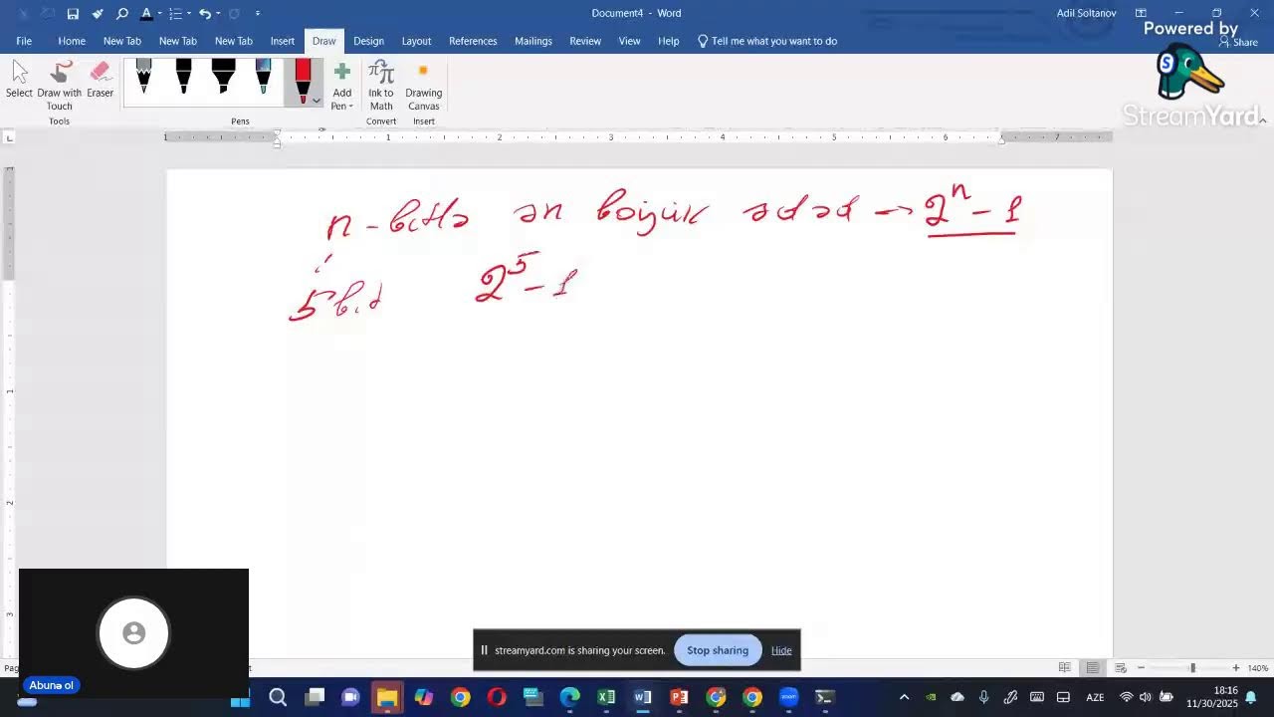
Task: Switch to the Insert tab
Action: click(x=283, y=41)
